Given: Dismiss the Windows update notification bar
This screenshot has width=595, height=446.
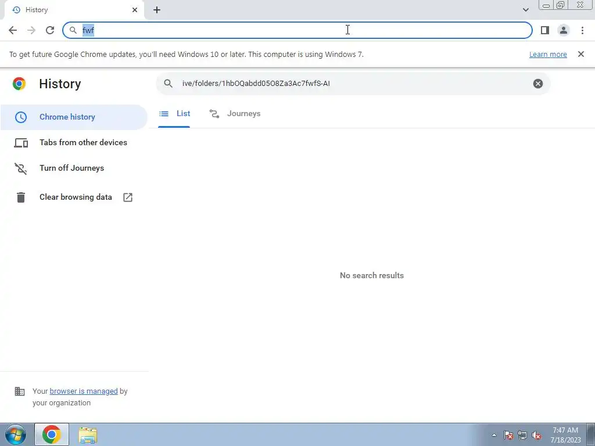Looking at the screenshot, I should pos(580,54).
